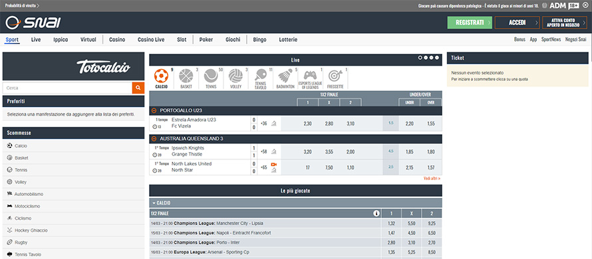Pick odds 1,32 for Manchester City - Lipsia

click(x=391, y=223)
